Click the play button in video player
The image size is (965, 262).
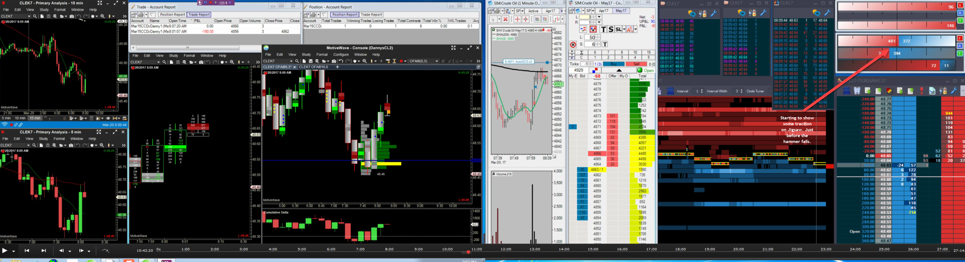(5, 251)
